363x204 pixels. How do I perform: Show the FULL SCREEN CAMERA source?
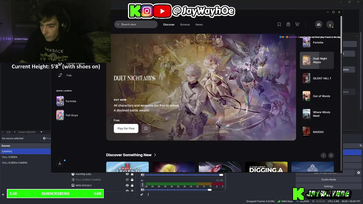click(x=127, y=180)
